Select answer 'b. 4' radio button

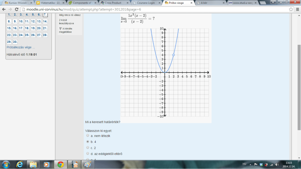click(x=88, y=142)
